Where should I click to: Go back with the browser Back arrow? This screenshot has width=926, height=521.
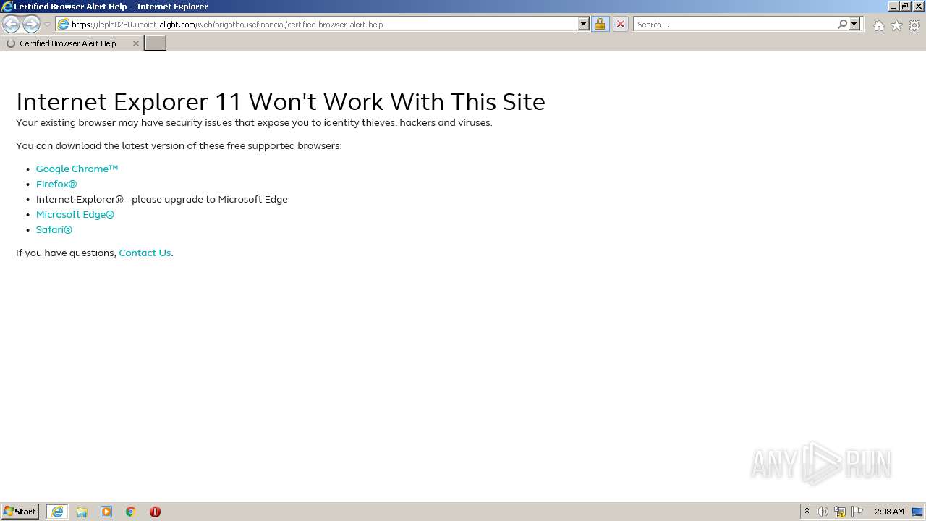tap(11, 25)
